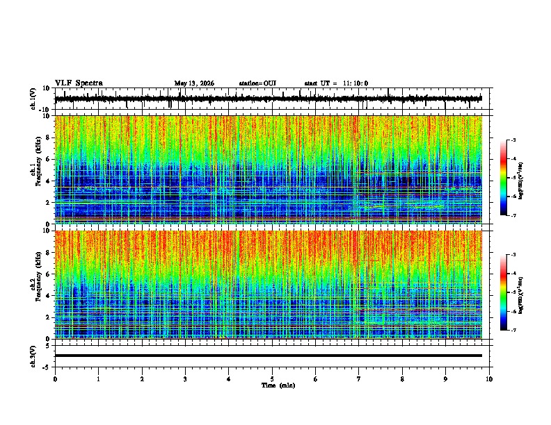Click the 5 minute tick on the time axis
Image resolution: width=551 pixels, height=425 pixels.
[x=272, y=379]
